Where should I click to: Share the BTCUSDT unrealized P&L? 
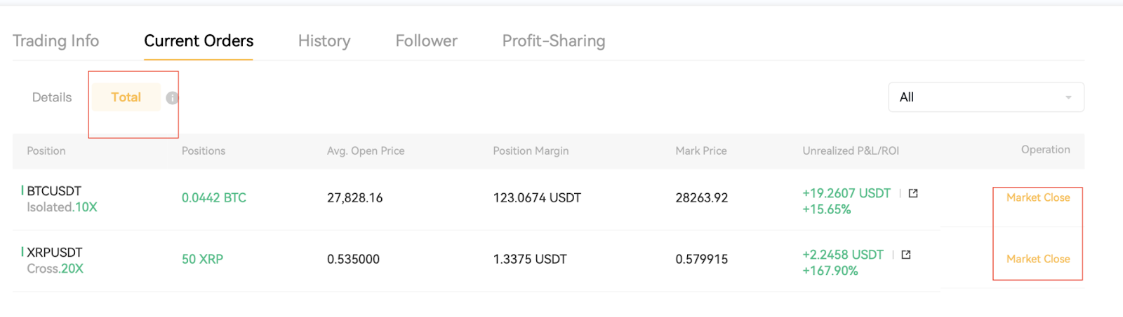[913, 193]
